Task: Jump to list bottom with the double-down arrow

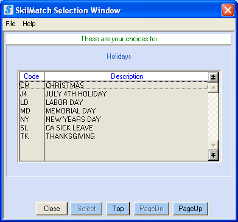Action: [x=213, y=155]
